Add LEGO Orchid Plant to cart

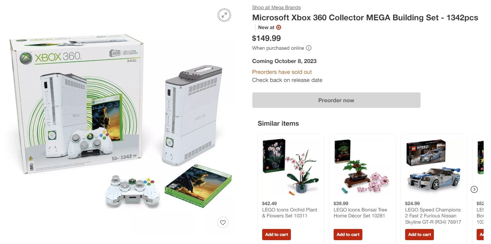(x=277, y=235)
